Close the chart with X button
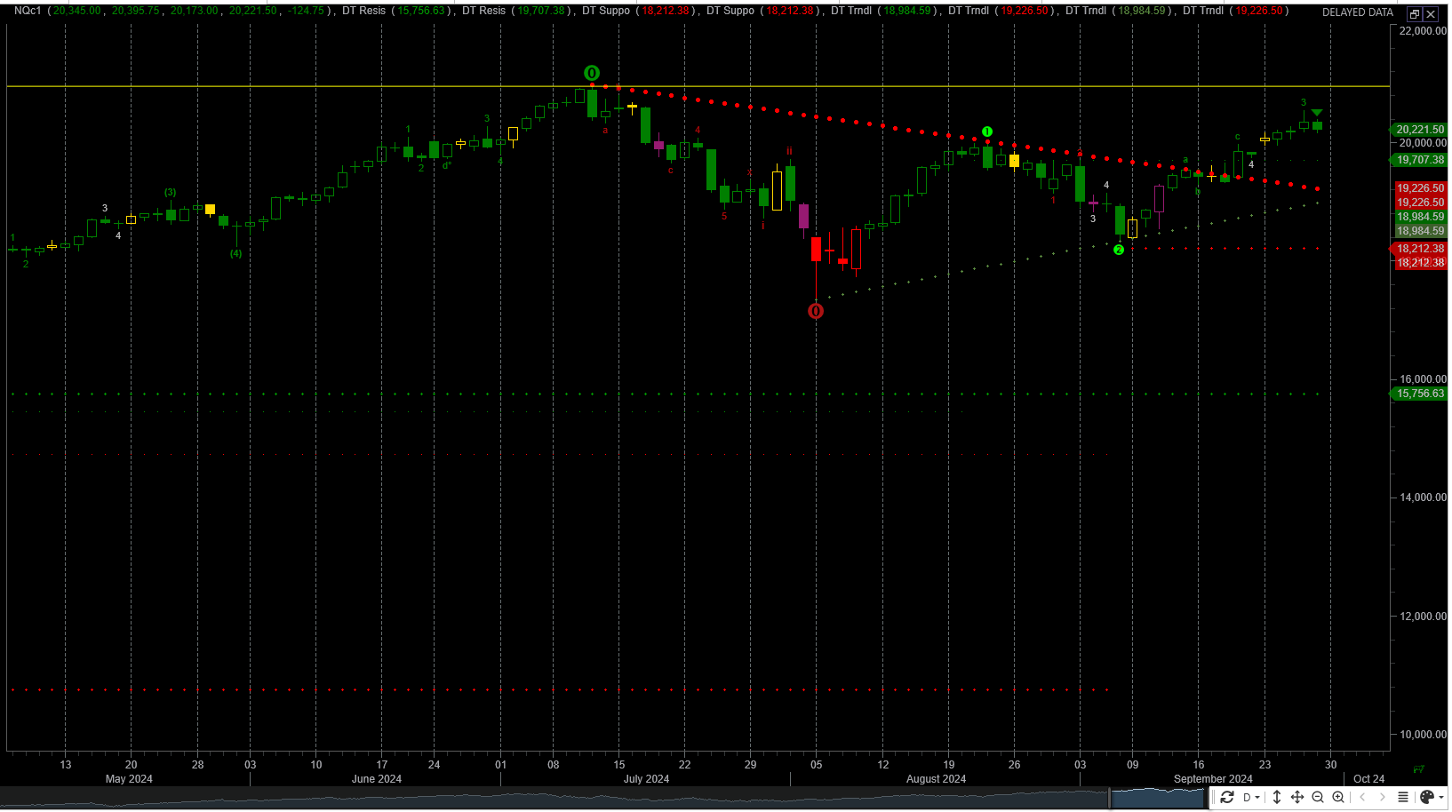 click(x=1431, y=14)
